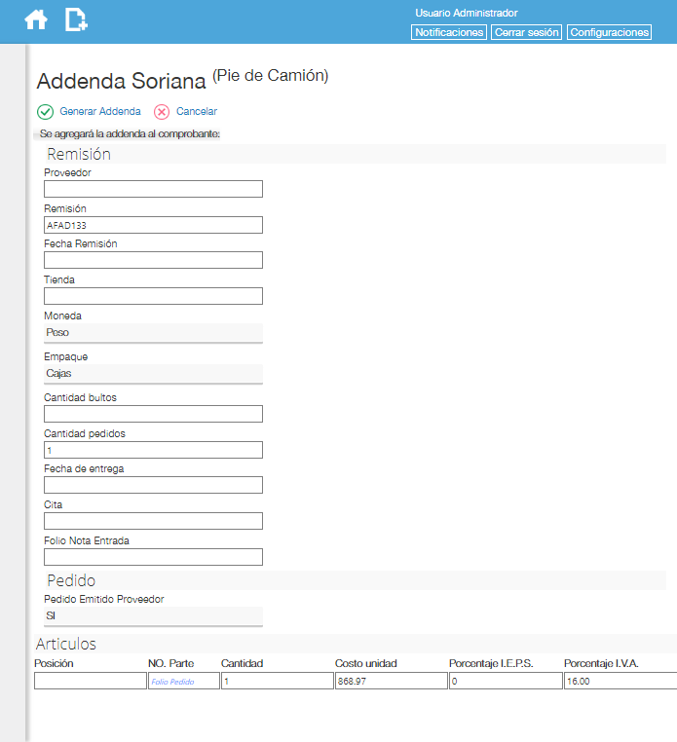Click '(Pie de Camión)' subtitle text
This screenshot has width=677, height=742.
[x=271, y=76]
